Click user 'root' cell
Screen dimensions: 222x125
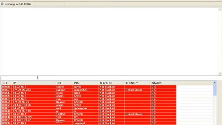pos(59,108)
